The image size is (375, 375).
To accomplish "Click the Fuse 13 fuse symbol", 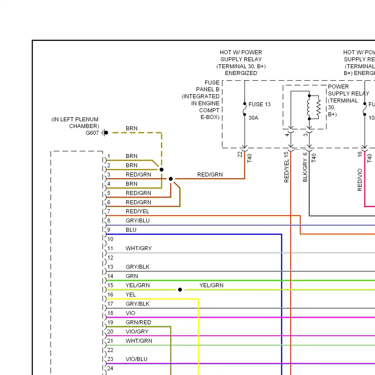I will [244, 109].
